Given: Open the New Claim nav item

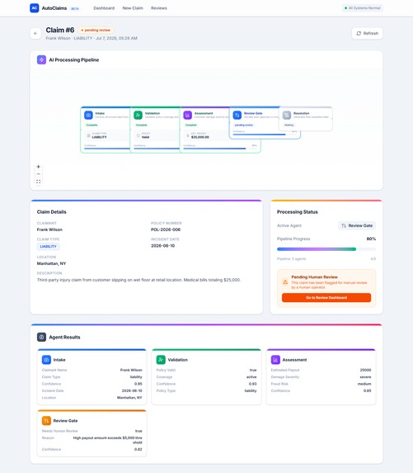Looking at the screenshot, I should click(x=133, y=8).
